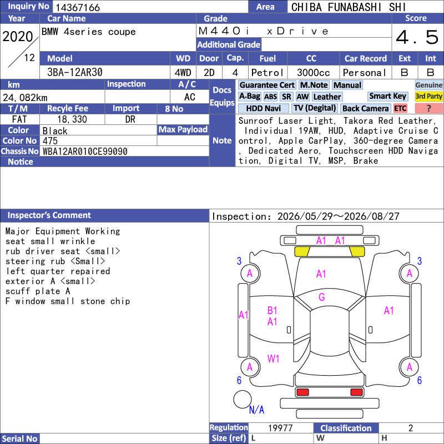Click the score value 4.5
444x444 pixels.
coord(417,37)
